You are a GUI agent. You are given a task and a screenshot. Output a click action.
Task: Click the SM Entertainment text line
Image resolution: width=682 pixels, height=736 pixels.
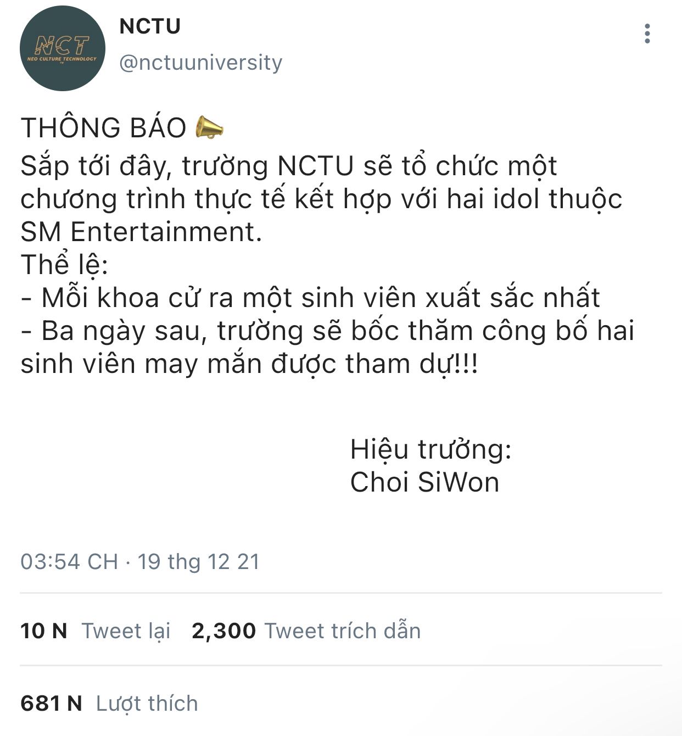(141, 232)
